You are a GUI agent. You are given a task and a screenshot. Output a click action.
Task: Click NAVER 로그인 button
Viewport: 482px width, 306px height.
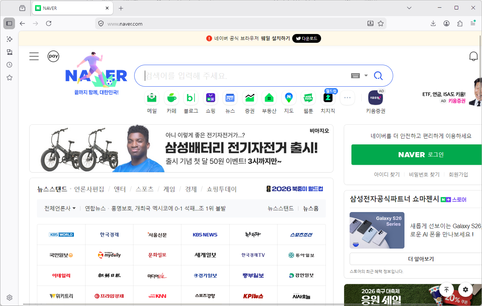coord(417,155)
